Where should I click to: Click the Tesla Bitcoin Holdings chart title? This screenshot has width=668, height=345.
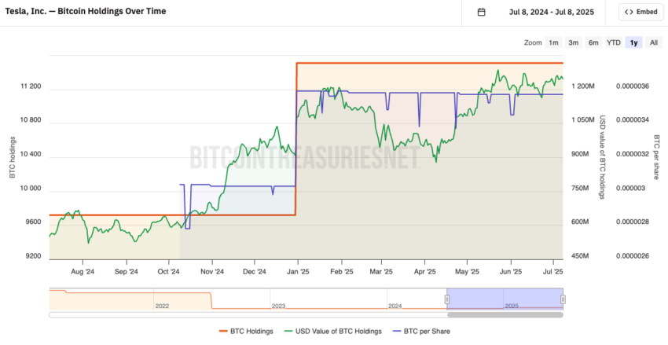click(x=85, y=12)
